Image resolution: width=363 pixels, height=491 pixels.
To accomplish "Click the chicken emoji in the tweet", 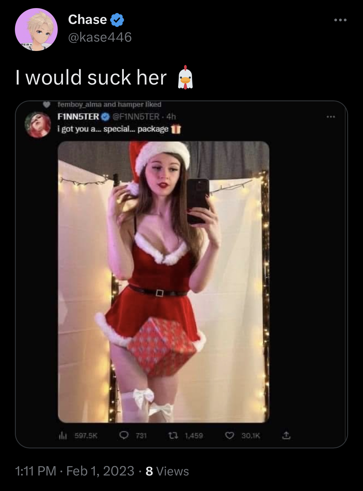I will pyautogui.click(x=186, y=77).
